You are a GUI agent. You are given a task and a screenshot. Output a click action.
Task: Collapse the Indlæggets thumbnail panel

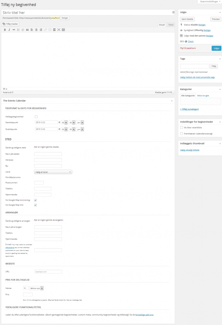click(220, 143)
